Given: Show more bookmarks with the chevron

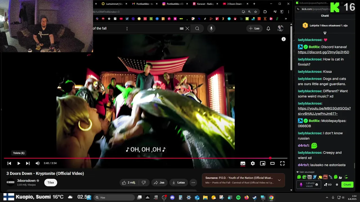Looking at the screenshot, I should click(286, 19).
